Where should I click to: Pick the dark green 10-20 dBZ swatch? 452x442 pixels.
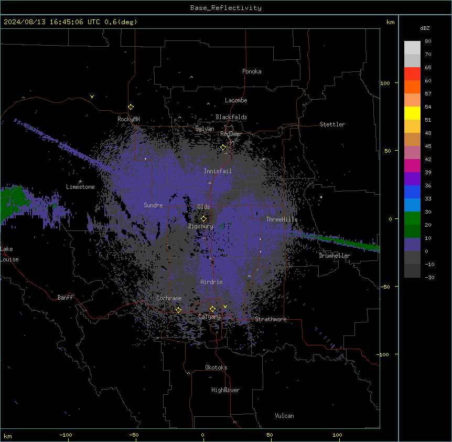[x=412, y=231]
